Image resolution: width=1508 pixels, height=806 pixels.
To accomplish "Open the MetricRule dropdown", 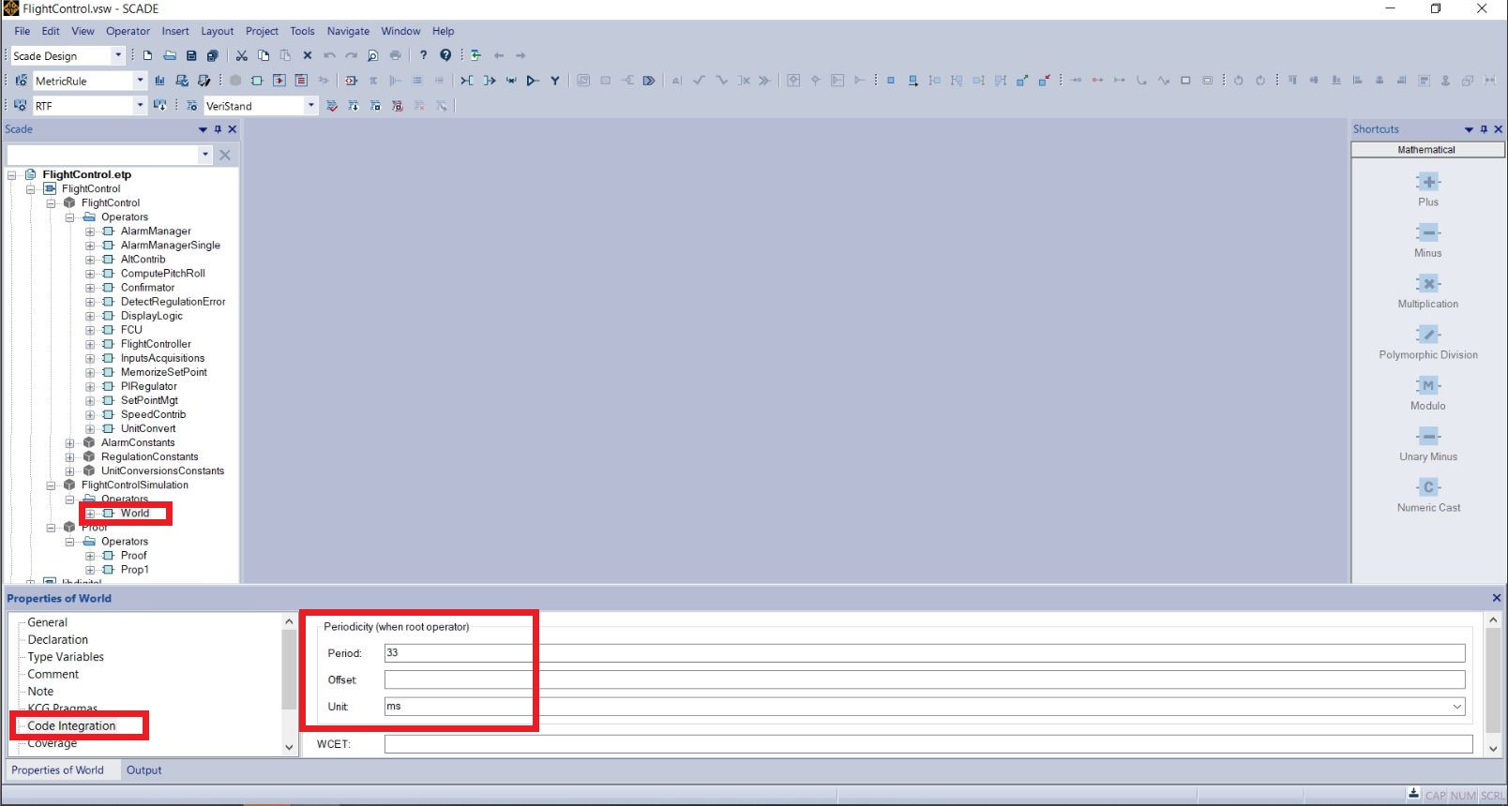I will pos(140,81).
